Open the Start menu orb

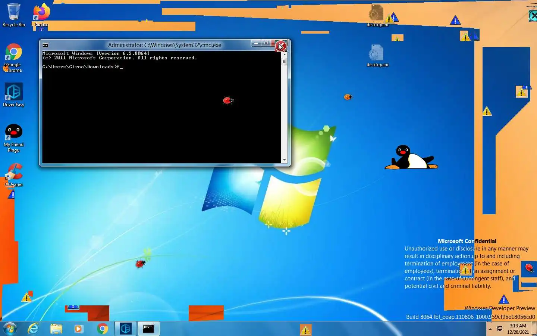click(10, 329)
